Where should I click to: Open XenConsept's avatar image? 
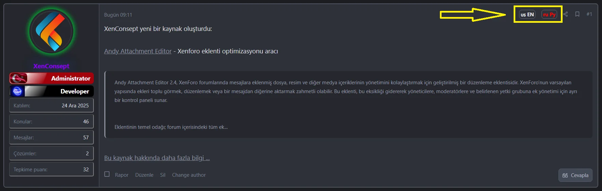click(51, 32)
